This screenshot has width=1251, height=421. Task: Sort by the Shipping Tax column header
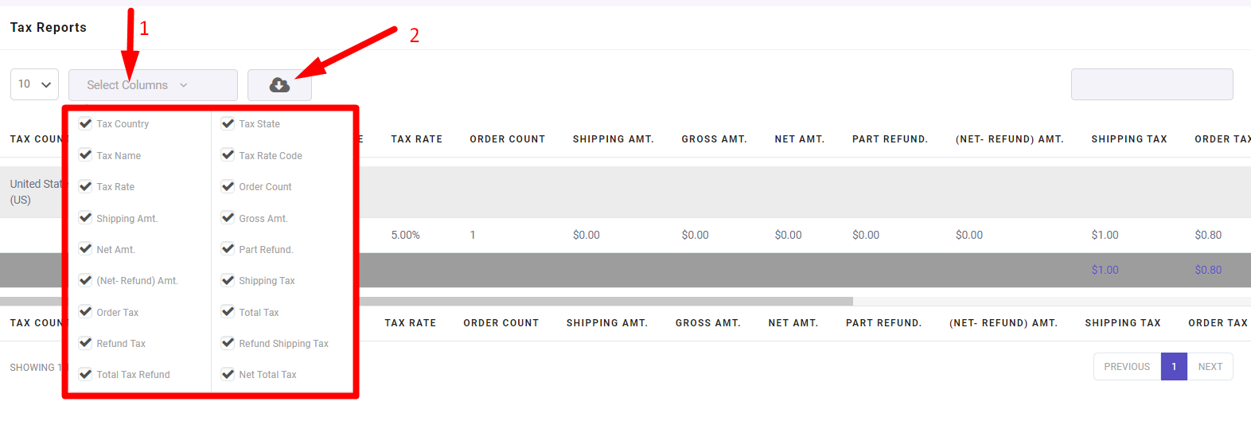[x=1128, y=139]
